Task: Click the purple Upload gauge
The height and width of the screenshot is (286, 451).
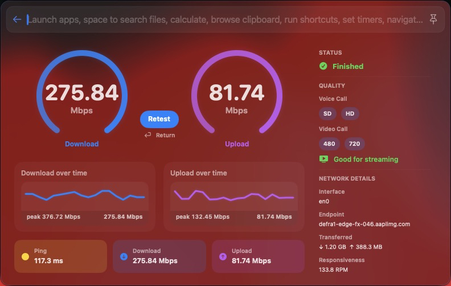Action: click(237, 93)
